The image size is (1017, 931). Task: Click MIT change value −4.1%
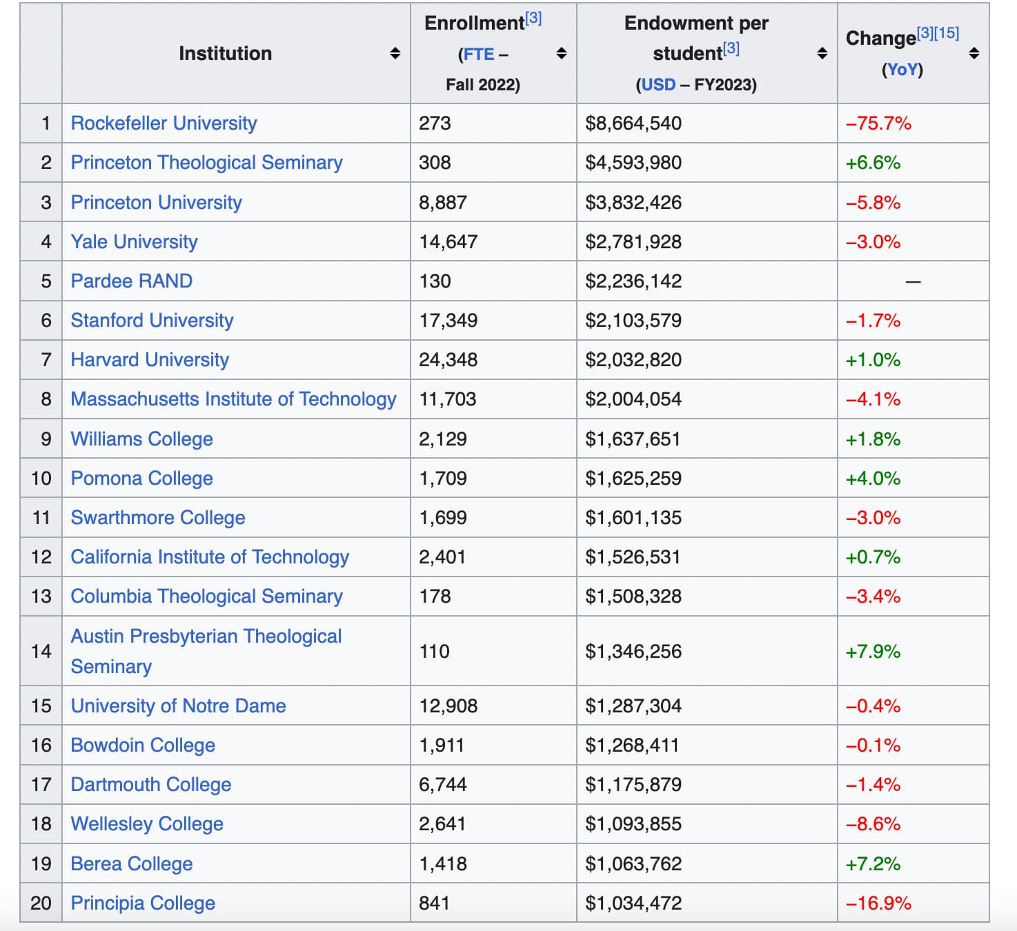pyautogui.click(x=873, y=399)
